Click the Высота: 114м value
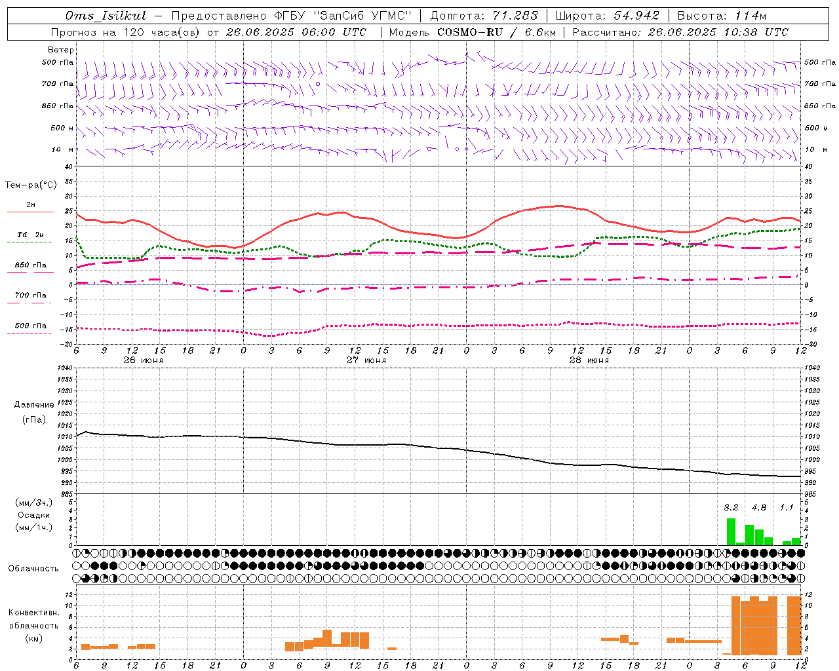This screenshot has height=671, width=839. tap(722, 16)
